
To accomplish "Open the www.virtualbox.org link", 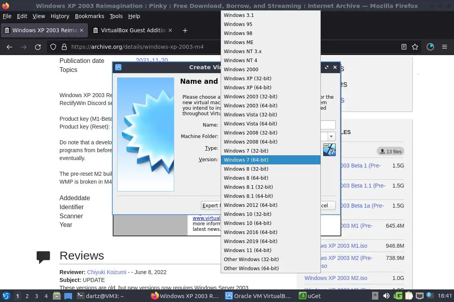I will point(207,218).
